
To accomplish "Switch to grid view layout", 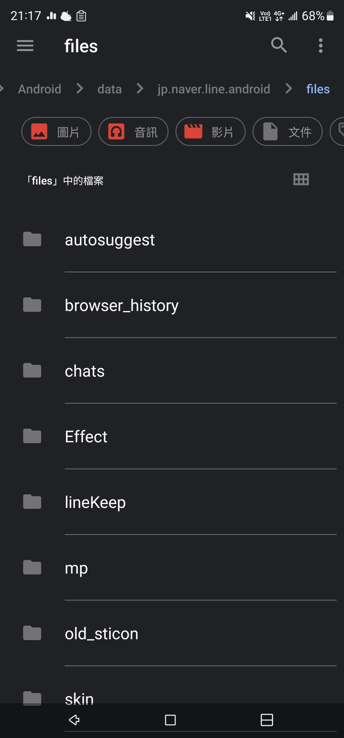I will coord(301,179).
